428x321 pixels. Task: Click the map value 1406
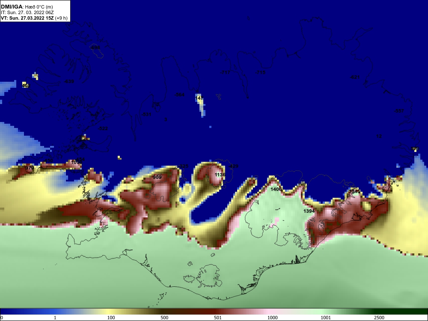pos(276,189)
